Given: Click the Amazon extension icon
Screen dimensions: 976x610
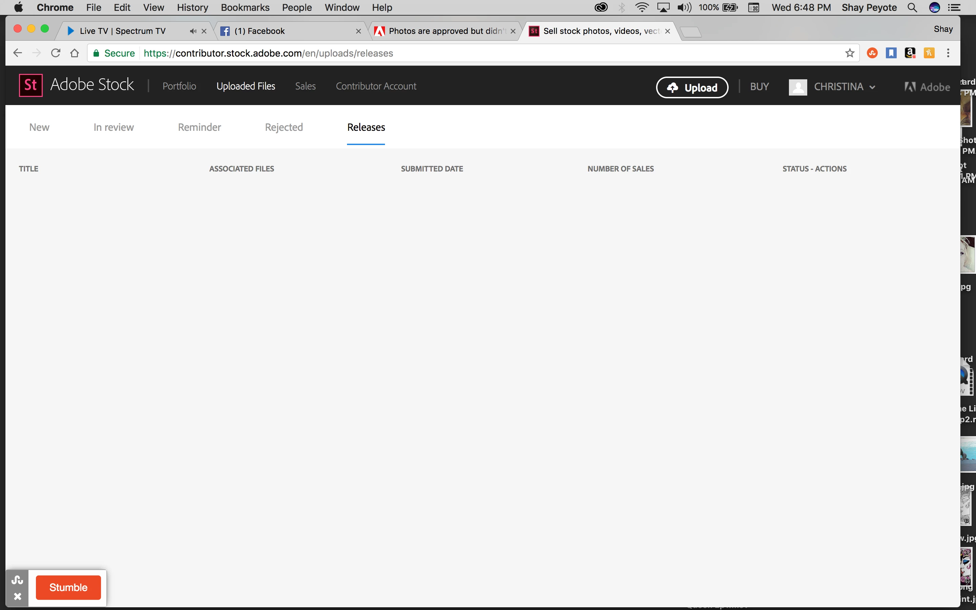Looking at the screenshot, I should 910,53.
